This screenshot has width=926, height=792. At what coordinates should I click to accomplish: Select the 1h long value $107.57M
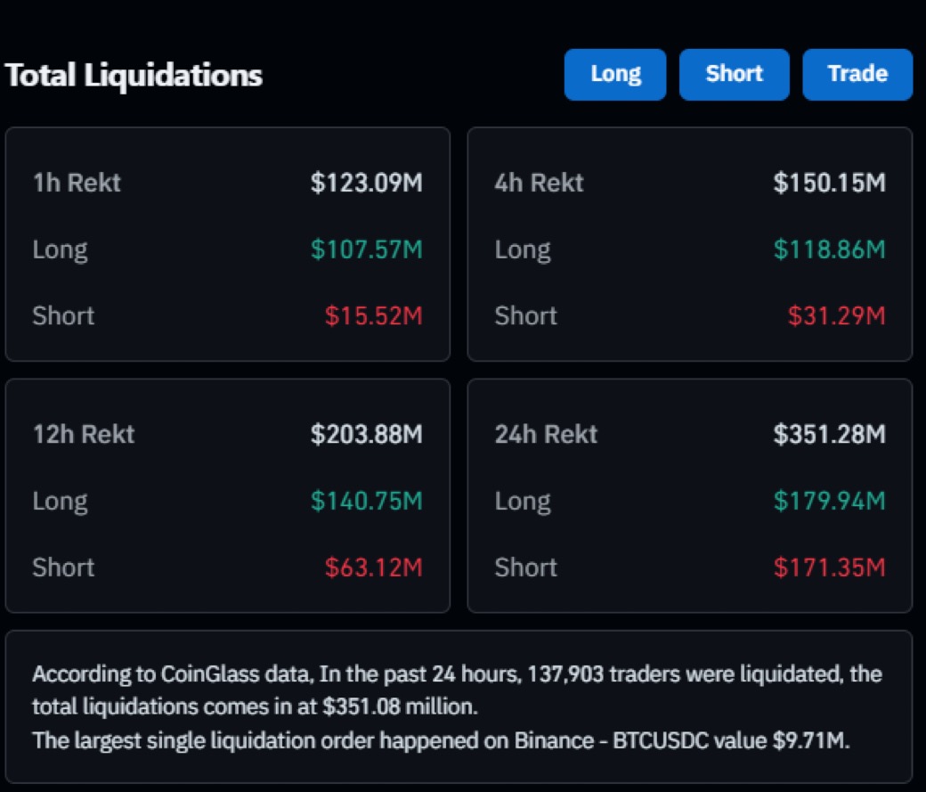tap(367, 249)
